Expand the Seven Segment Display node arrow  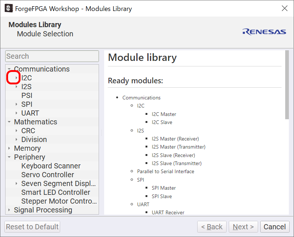(x=16, y=183)
